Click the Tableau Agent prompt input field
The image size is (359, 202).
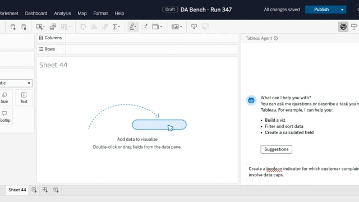(302, 172)
